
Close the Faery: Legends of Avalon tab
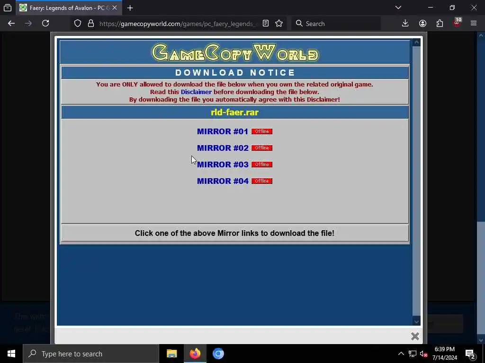(x=115, y=8)
